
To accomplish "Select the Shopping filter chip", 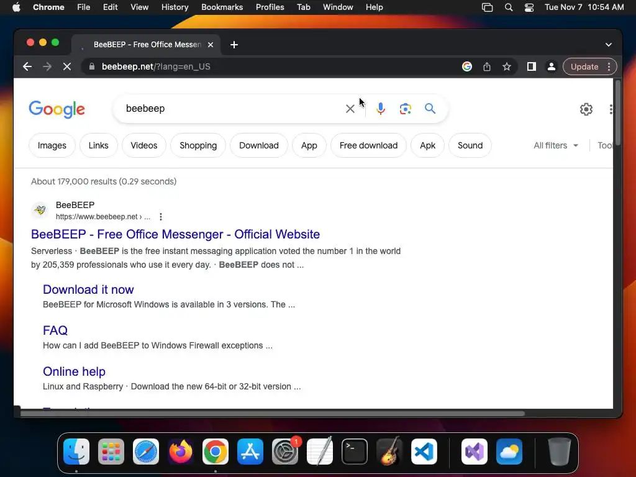I will (198, 145).
